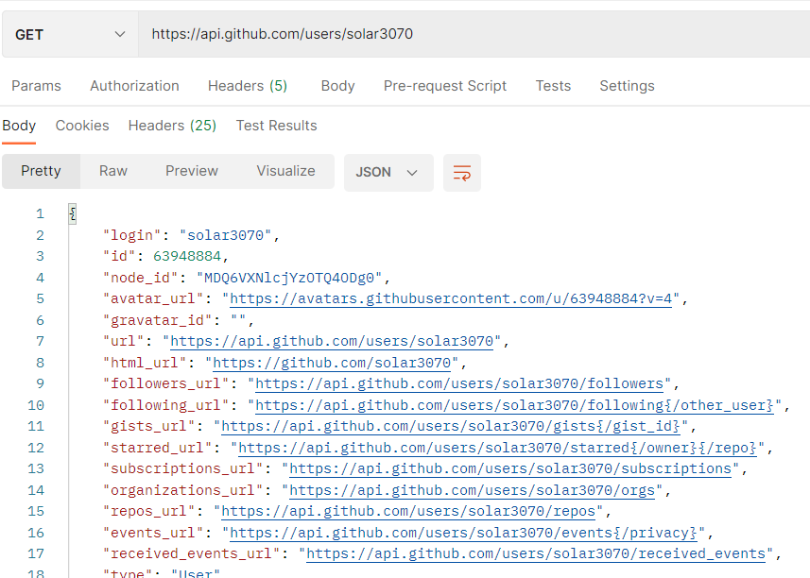Click the "login" key on line 2
The image size is (810, 578).
tap(132, 235)
